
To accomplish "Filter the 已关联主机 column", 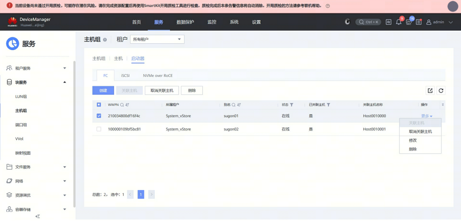I will coord(329,105).
